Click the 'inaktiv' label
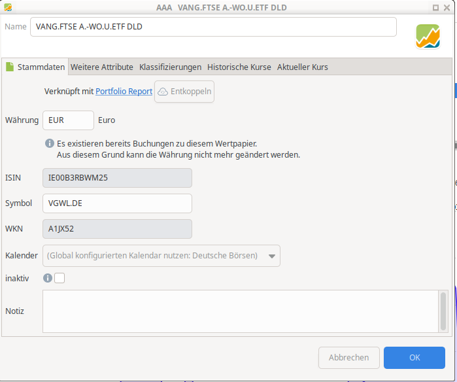The image size is (457, 382). (17, 278)
